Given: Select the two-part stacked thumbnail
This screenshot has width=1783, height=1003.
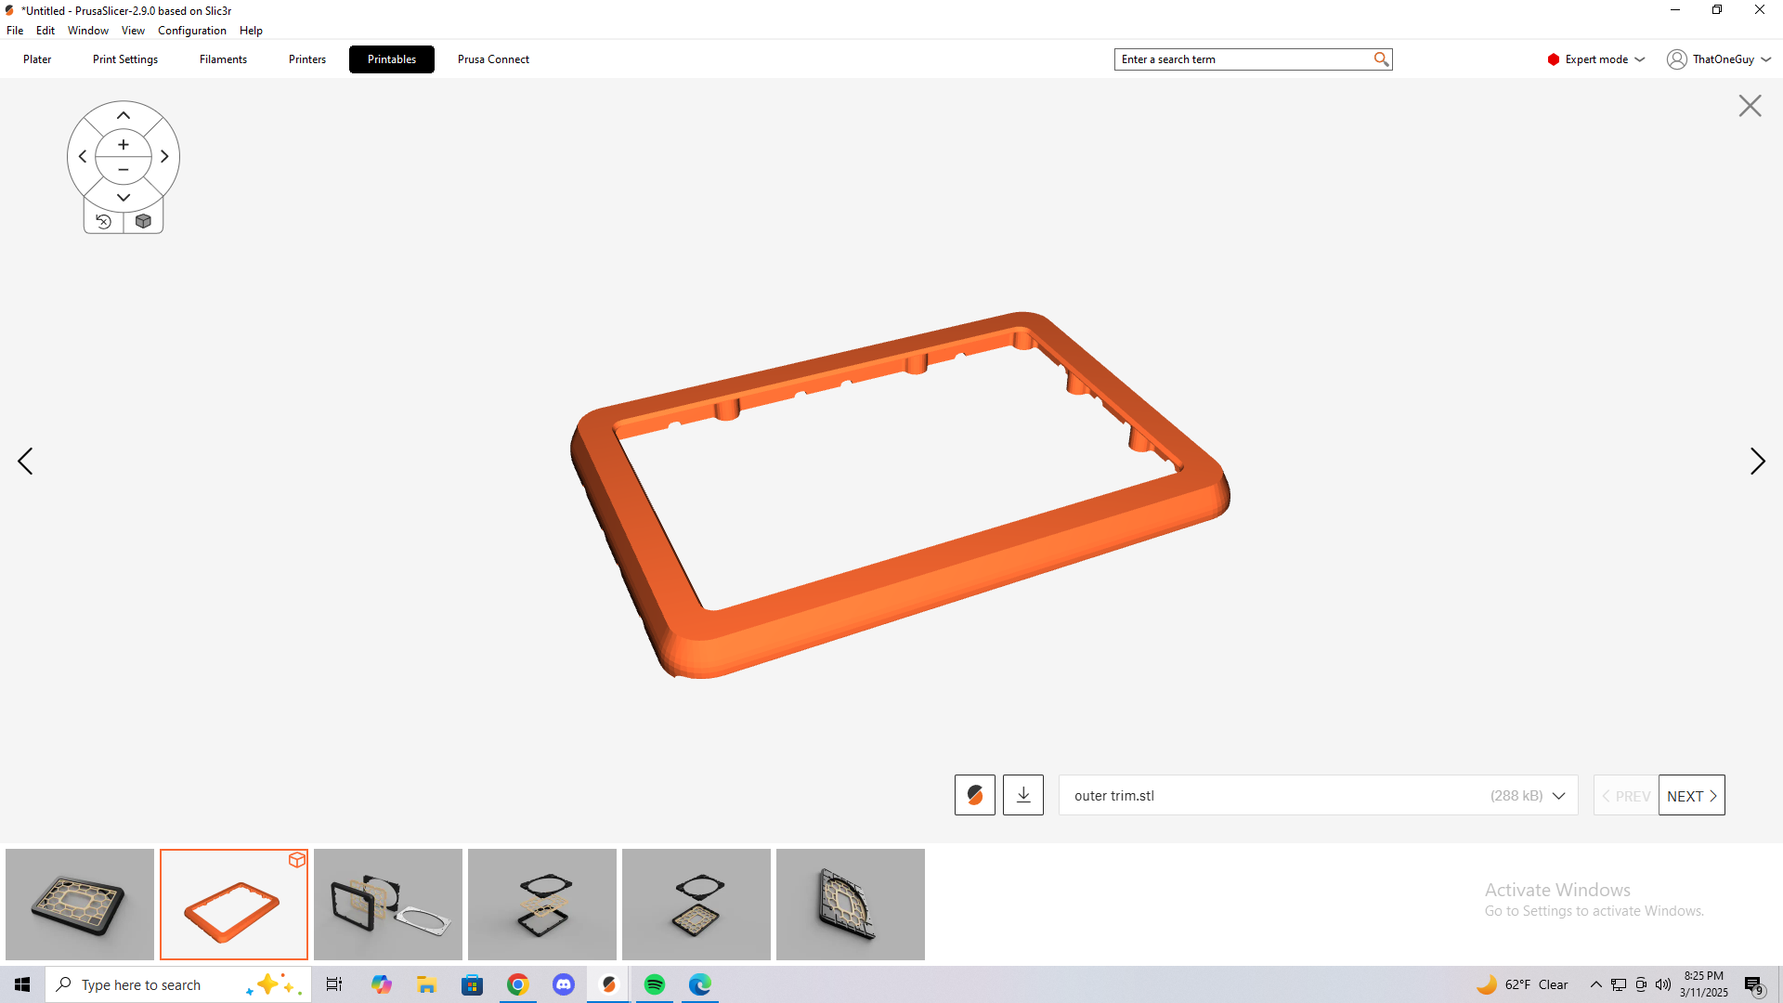Looking at the screenshot, I should pyautogui.click(x=696, y=905).
